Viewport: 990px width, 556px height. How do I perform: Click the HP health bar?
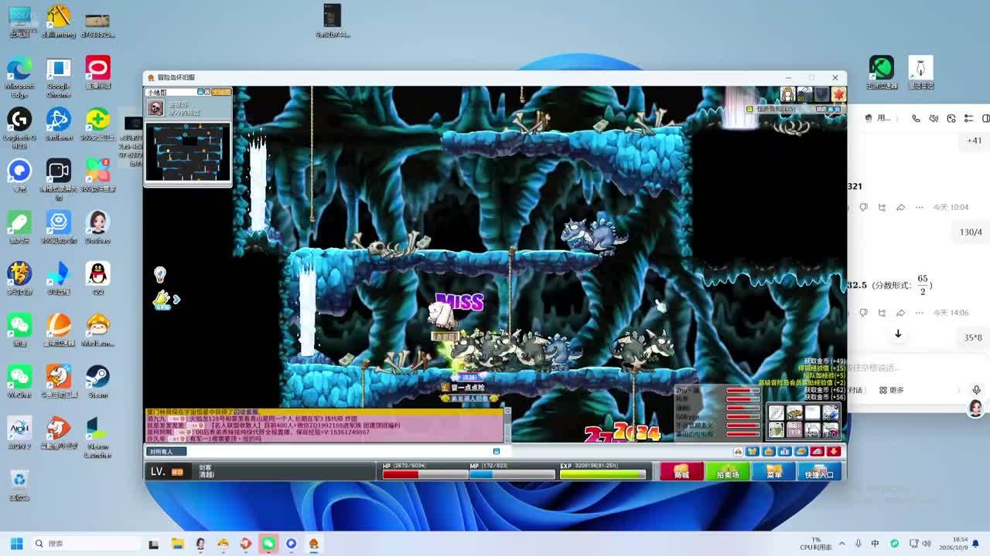pos(425,474)
